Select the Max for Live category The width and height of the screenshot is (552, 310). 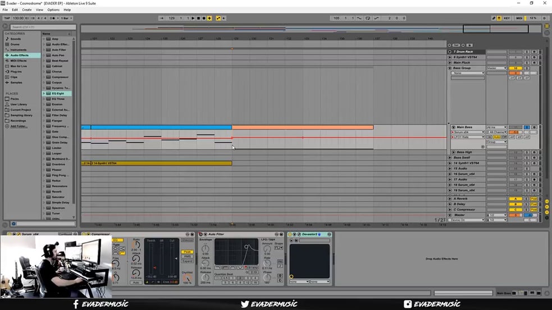pos(19,66)
